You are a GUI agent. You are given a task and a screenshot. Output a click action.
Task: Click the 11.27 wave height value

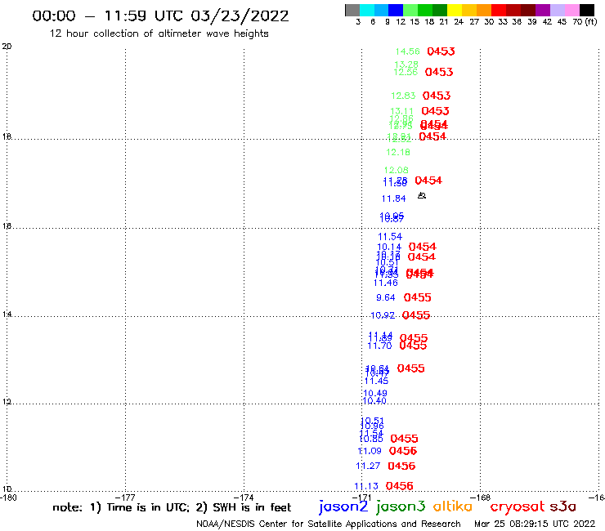[368, 466]
